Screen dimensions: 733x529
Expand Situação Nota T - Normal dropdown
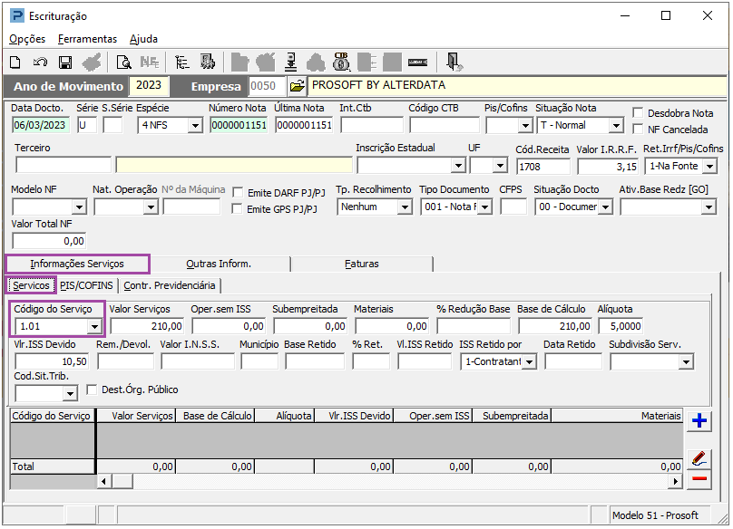[x=616, y=126]
